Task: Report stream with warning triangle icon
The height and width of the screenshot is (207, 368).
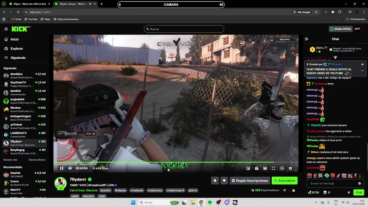Action: (294, 190)
